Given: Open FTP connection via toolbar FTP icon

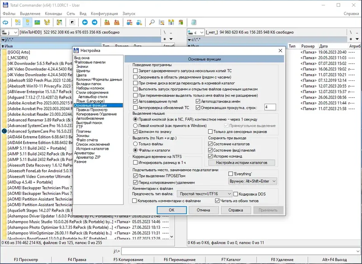Looking at the screenshot, I should 129,22.
